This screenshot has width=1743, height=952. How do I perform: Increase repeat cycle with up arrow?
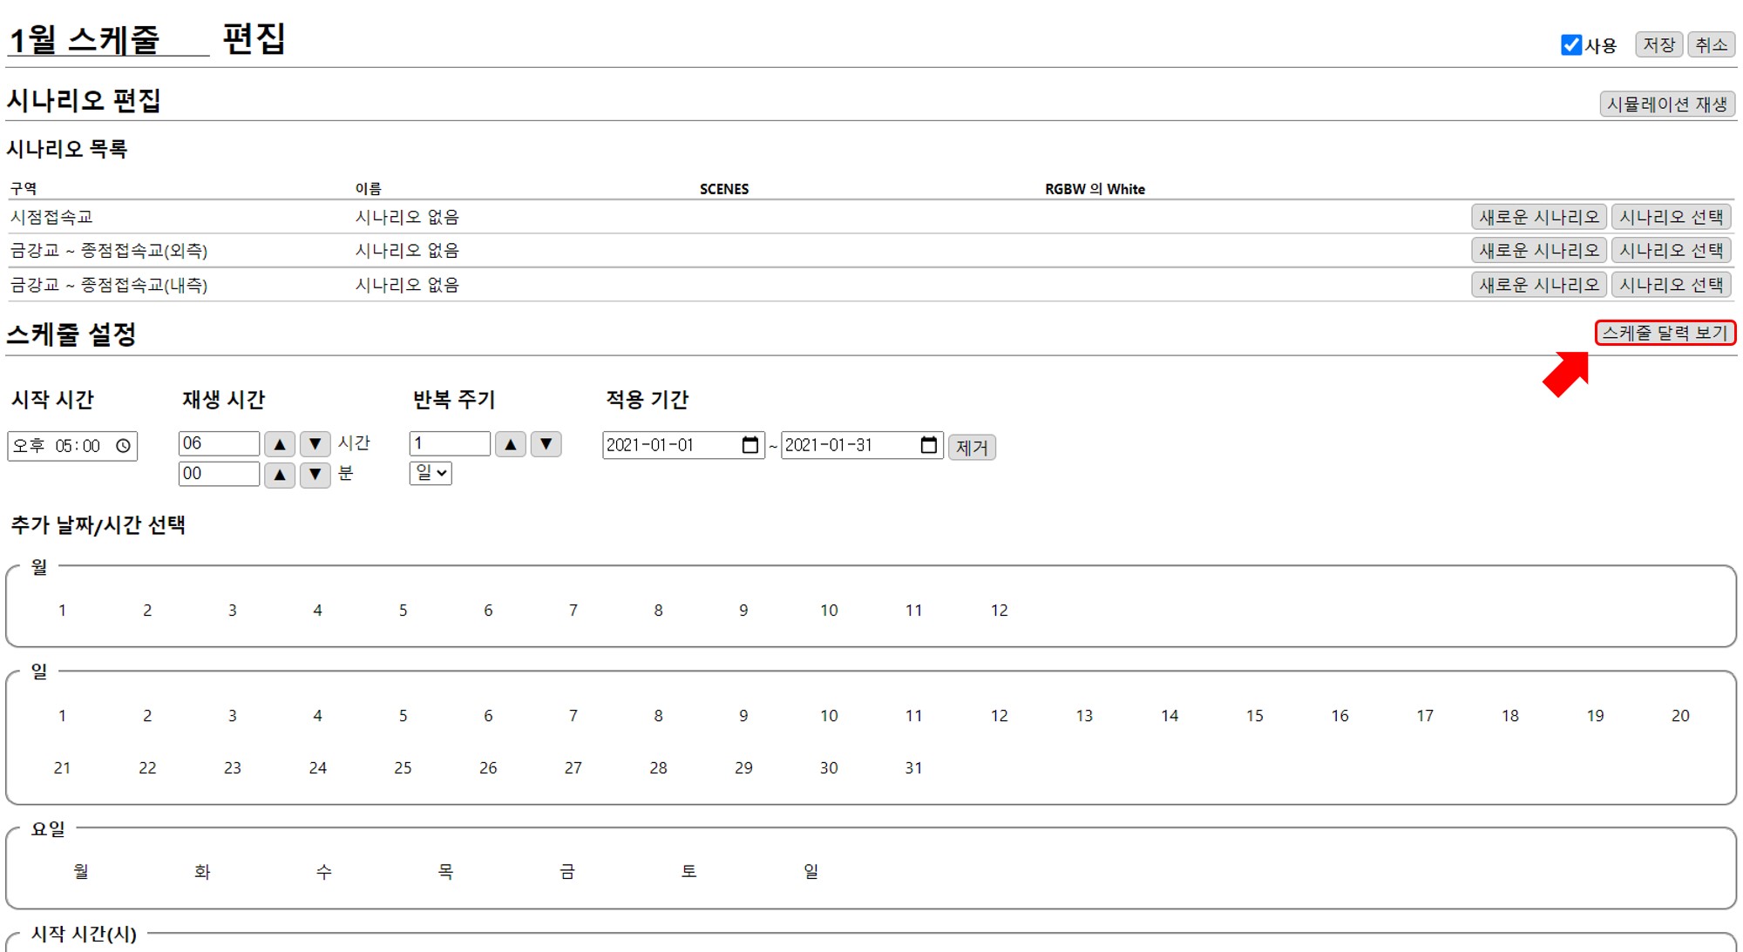click(x=511, y=444)
